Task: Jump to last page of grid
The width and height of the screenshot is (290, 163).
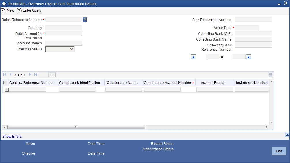Action: pyautogui.click(x=36, y=75)
